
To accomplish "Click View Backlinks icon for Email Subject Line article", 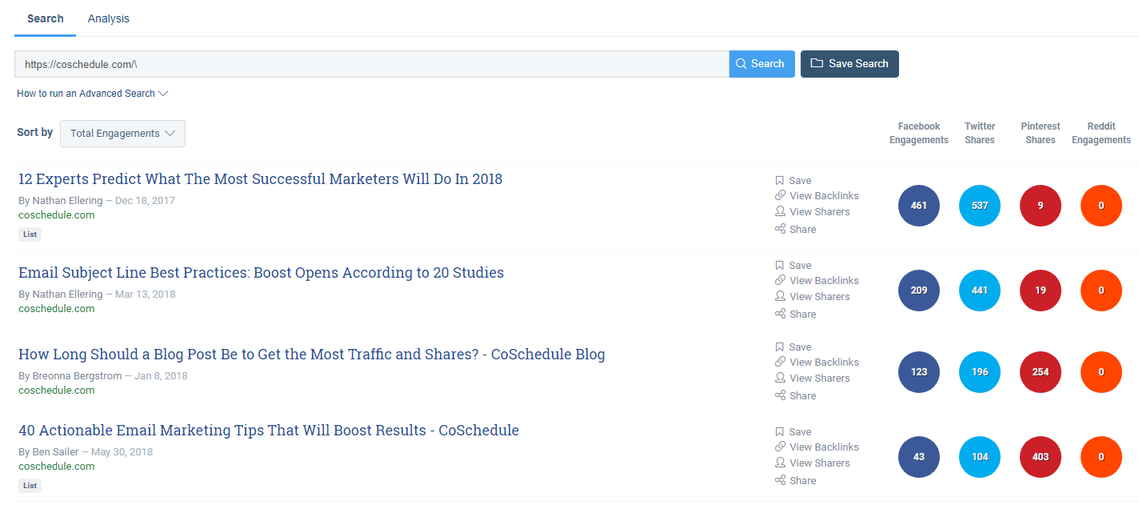I will pyautogui.click(x=780, y=280).
